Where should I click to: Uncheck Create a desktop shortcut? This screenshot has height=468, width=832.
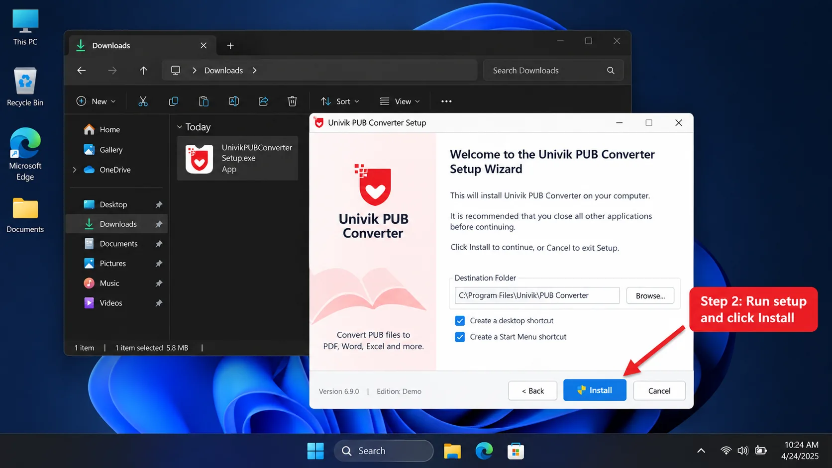point(460,321)
